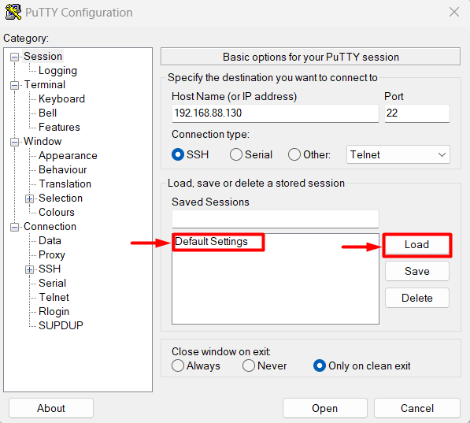Collapse the Window tree node
This screenshot has width=470, height=423.
click(x=14, y=143)
